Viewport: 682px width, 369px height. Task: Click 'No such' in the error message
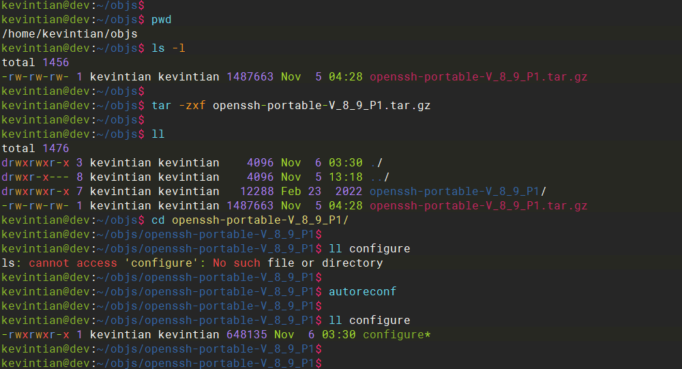(236, 263)
